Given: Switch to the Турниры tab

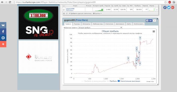Looking at the screenshot, I should click(x=77, y=24).
